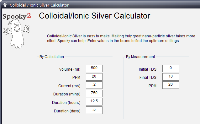Click the By Calculation group label
This screenshot has height=124, width=200.
click(52, 57)
